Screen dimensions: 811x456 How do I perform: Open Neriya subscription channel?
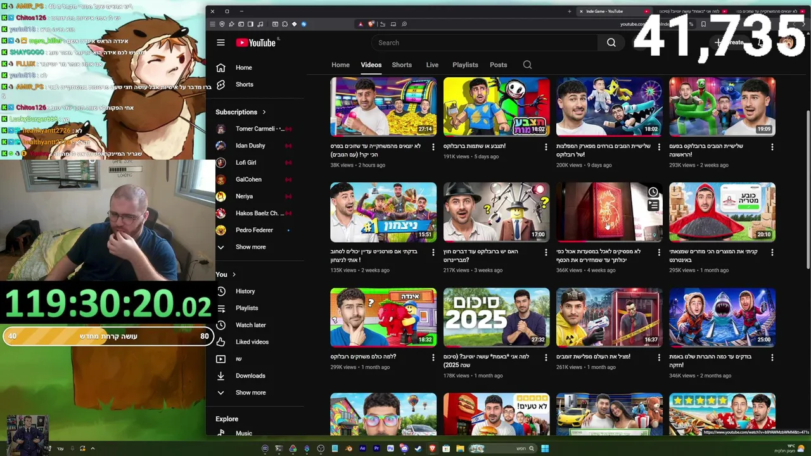(x=256, y=196)
